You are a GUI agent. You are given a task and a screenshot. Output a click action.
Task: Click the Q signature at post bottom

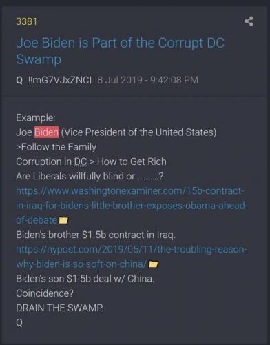(19, 322)
